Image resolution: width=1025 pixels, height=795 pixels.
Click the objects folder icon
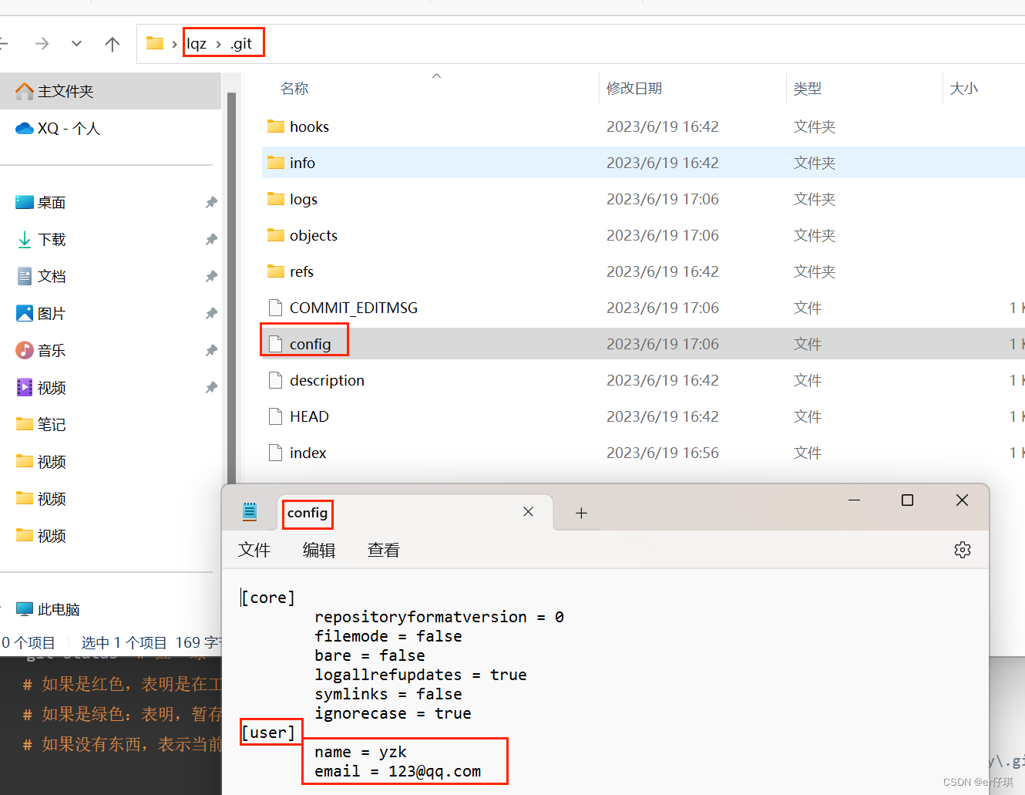276,234
